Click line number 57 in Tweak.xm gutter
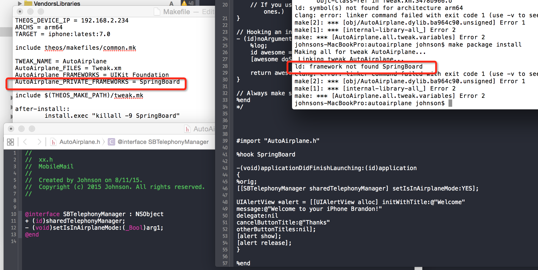Image resolution: width=538 pixels, height=270 pixels. (225, 263)
